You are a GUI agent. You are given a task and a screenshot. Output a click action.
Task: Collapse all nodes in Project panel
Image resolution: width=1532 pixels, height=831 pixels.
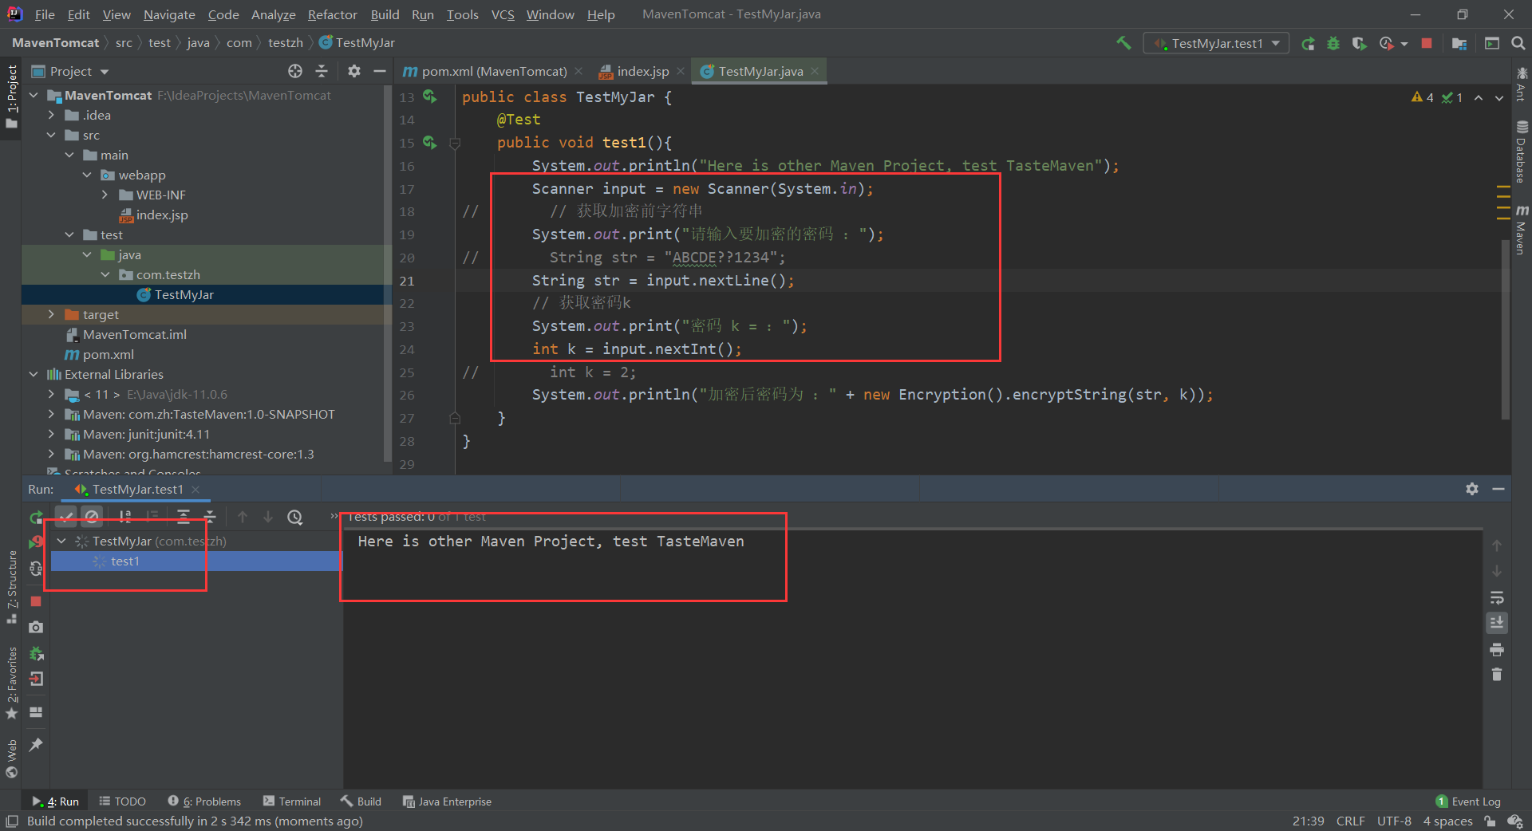[x=322, y=71]
